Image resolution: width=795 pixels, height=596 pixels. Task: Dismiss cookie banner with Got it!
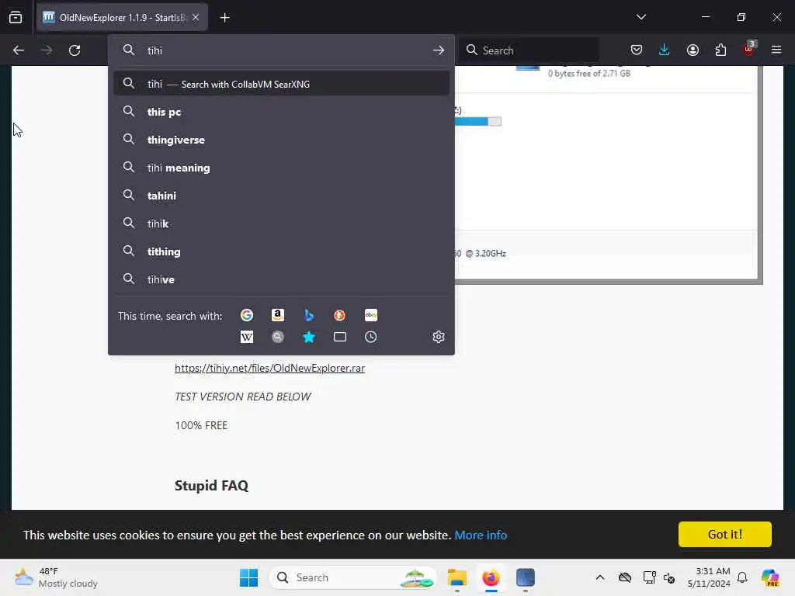[x=724, y=534]
